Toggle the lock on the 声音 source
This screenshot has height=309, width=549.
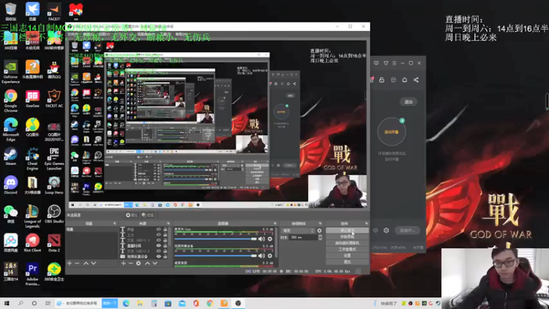165,230
